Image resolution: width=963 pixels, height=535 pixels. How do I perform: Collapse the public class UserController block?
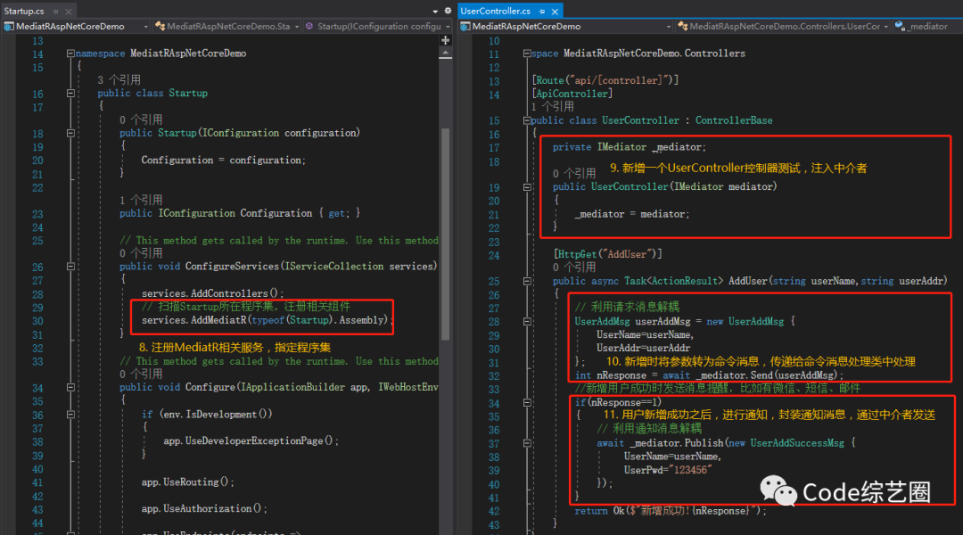click(527, 121)
